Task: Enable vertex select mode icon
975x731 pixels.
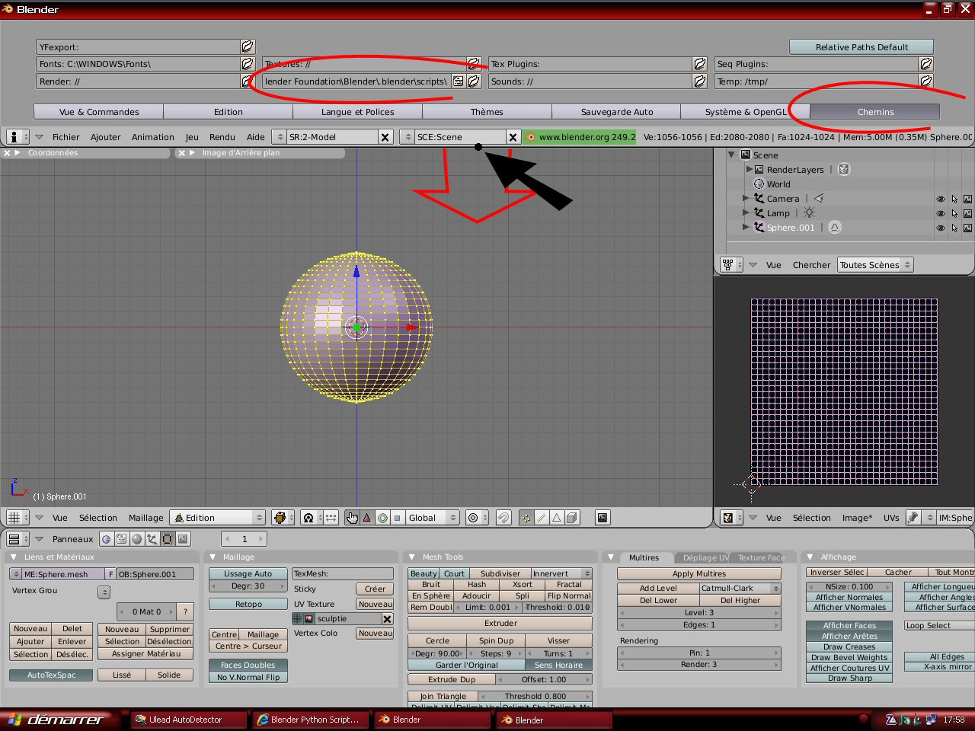Action: tap(526, 518)
